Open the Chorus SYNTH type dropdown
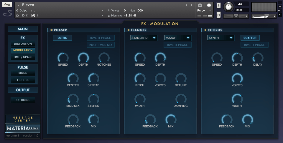The height and width of the screenshot is (143, 283). pos(221,38)
